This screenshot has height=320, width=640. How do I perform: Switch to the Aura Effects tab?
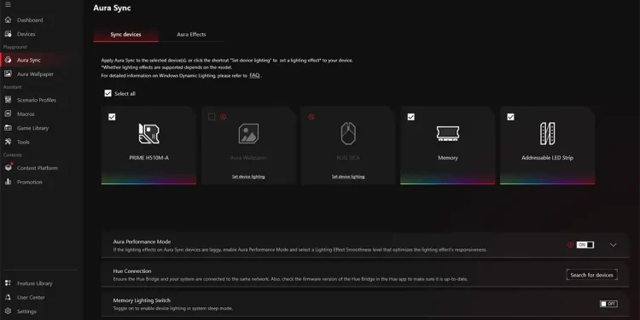191,35
